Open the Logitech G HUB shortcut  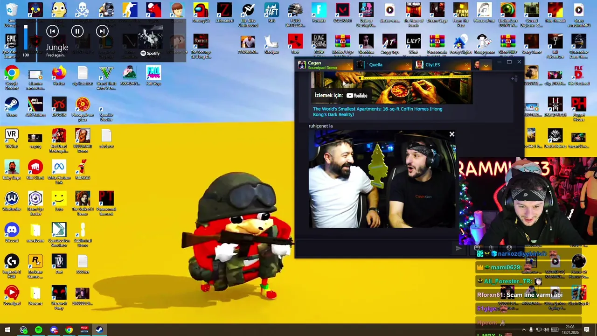(12, 266)
